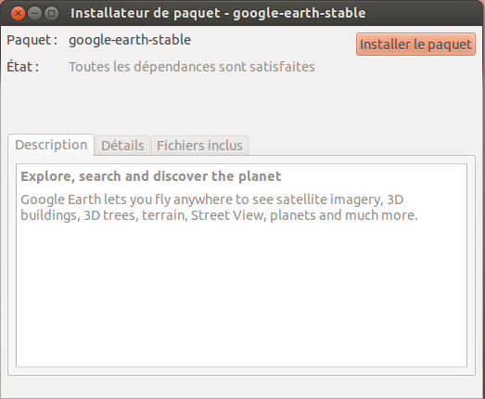The width and height of the screenshot is (485, 399).
Task: Click the red close window icon
Action: click(18, 14)
